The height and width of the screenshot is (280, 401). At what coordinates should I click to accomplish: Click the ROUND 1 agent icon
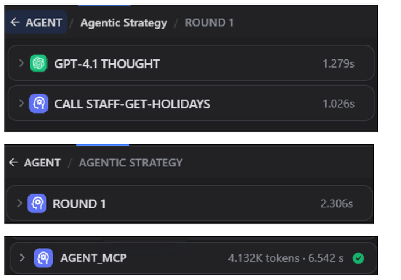click(x=37, y=204)
